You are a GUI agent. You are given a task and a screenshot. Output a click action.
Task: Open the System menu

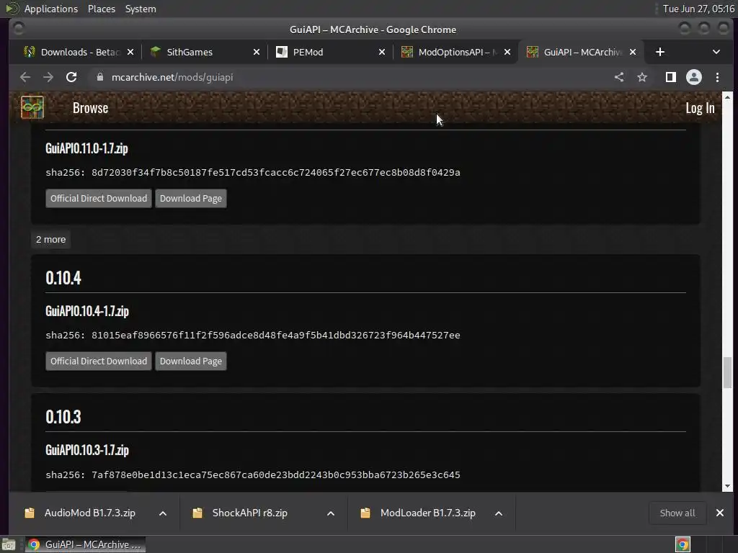141,9
